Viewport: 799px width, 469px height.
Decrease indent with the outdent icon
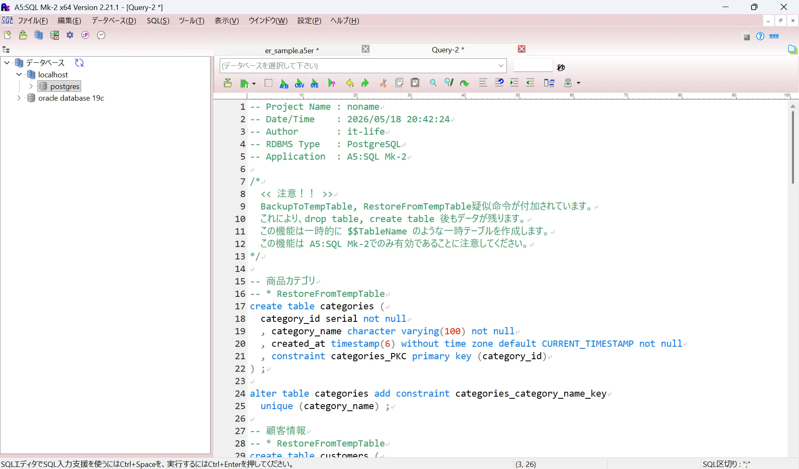530,83
